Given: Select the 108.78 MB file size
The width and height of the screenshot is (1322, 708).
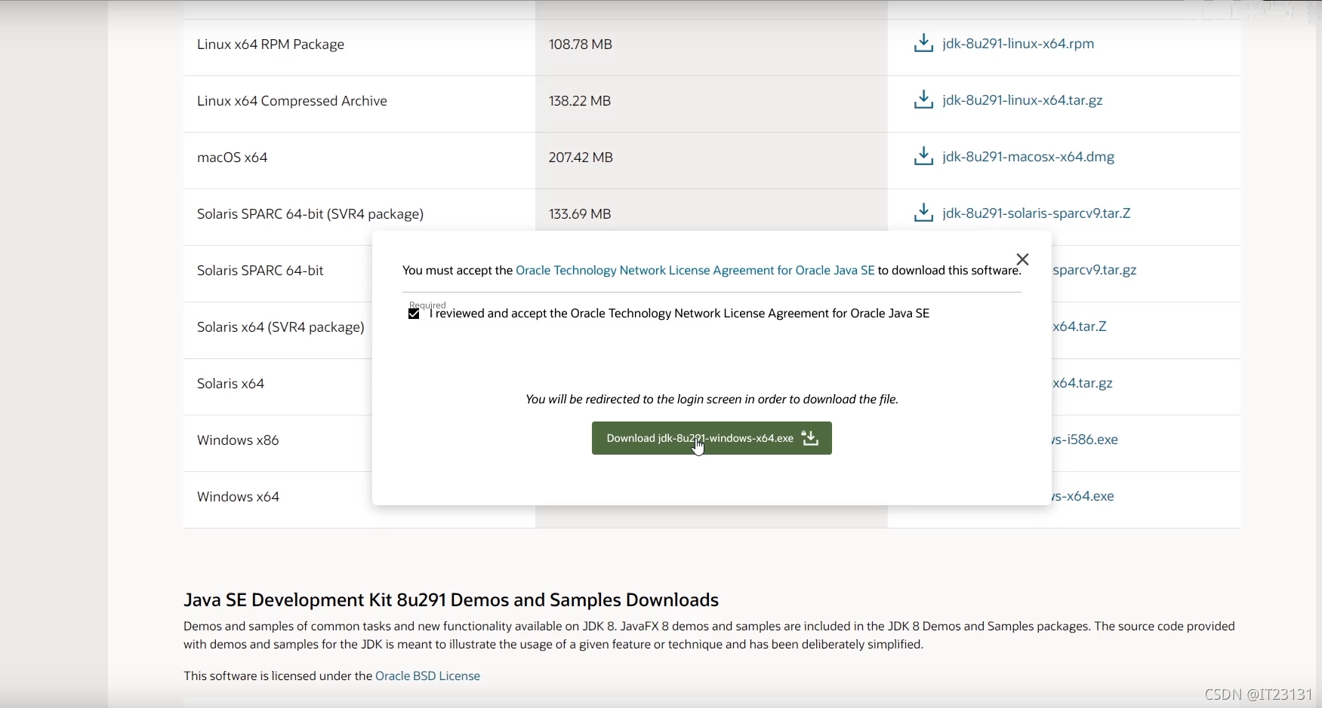Looking at the screenshot, I should tap(581, 44).
